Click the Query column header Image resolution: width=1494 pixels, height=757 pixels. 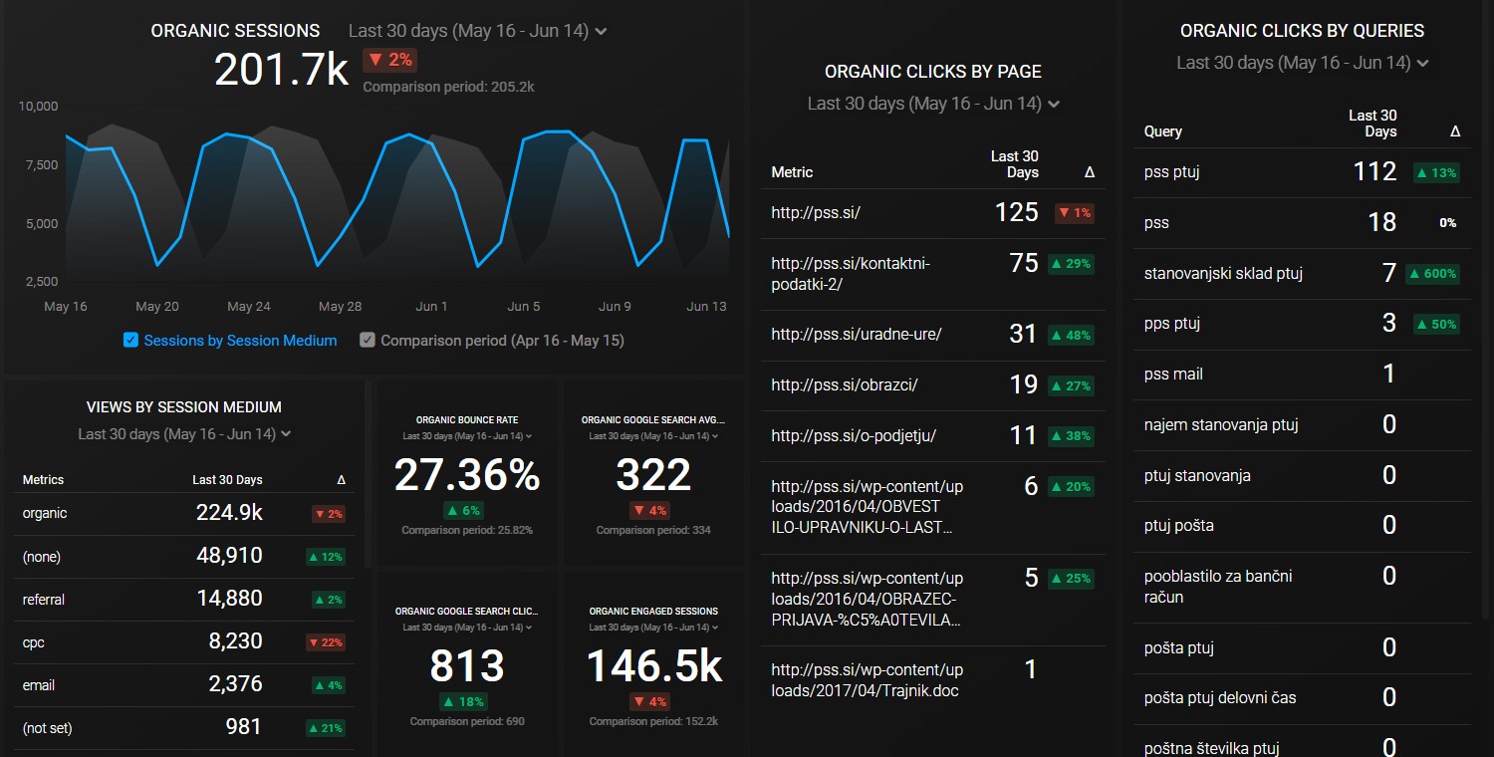point(1163,131)
